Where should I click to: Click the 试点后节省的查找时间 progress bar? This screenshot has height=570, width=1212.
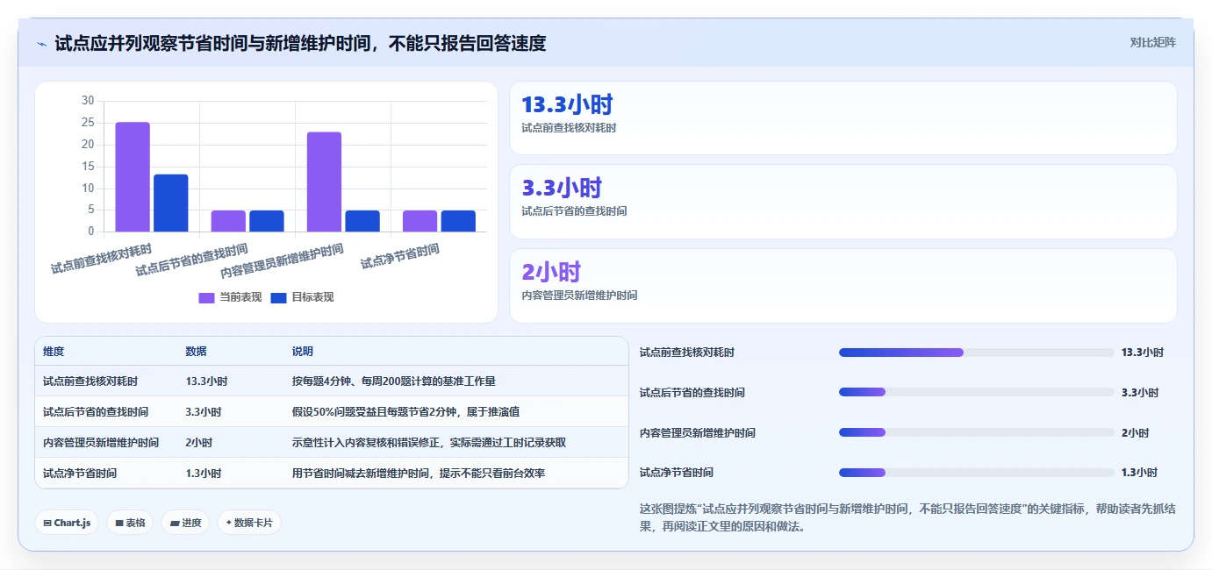(x=976, y=392)
